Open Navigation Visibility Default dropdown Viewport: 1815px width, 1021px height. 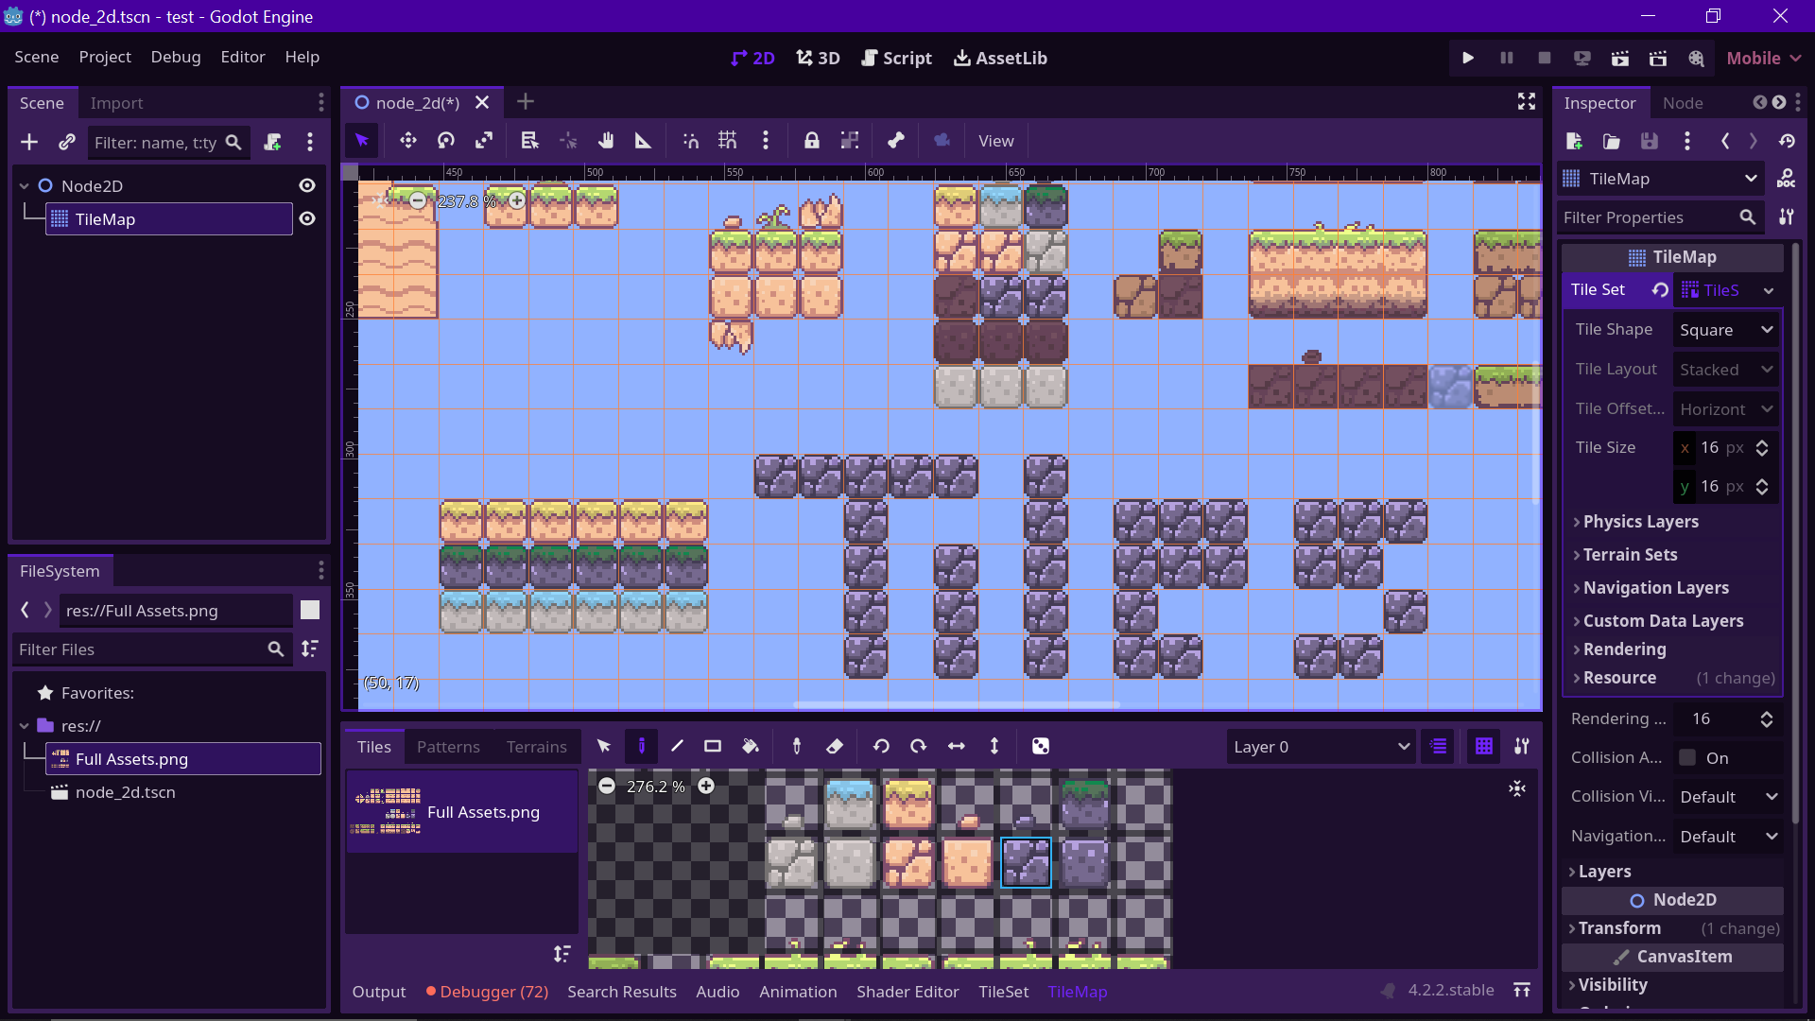[x=1728, y=837]
